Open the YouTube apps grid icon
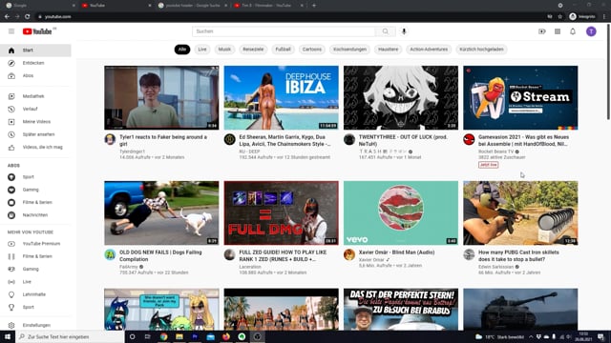 [558, 31]
